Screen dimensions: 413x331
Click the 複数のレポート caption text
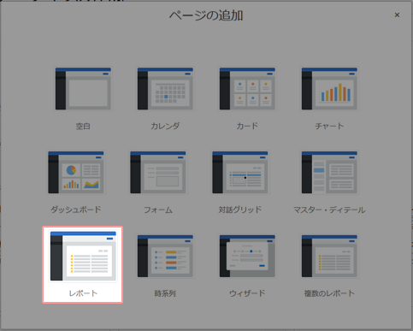click(x=329, y=293)
